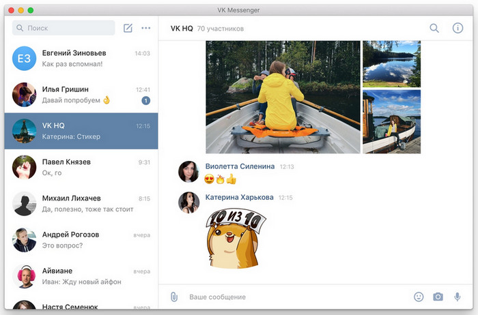
Task: Open the emoji smiley picker
Action: click(x=419, y=297)
